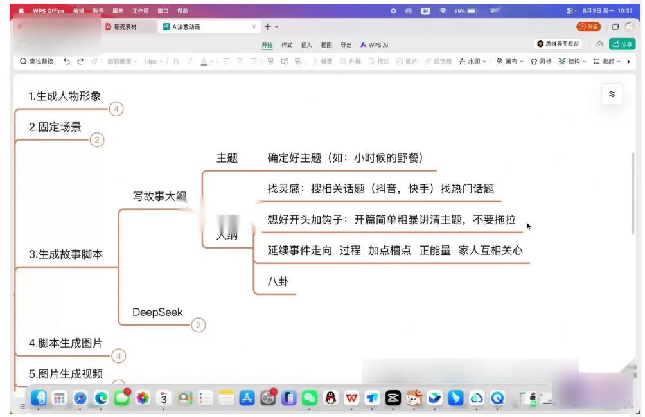Screen dimensions: 645x417
Task: Switch to the 视图 ribbon tab
Action: [326, 45]
